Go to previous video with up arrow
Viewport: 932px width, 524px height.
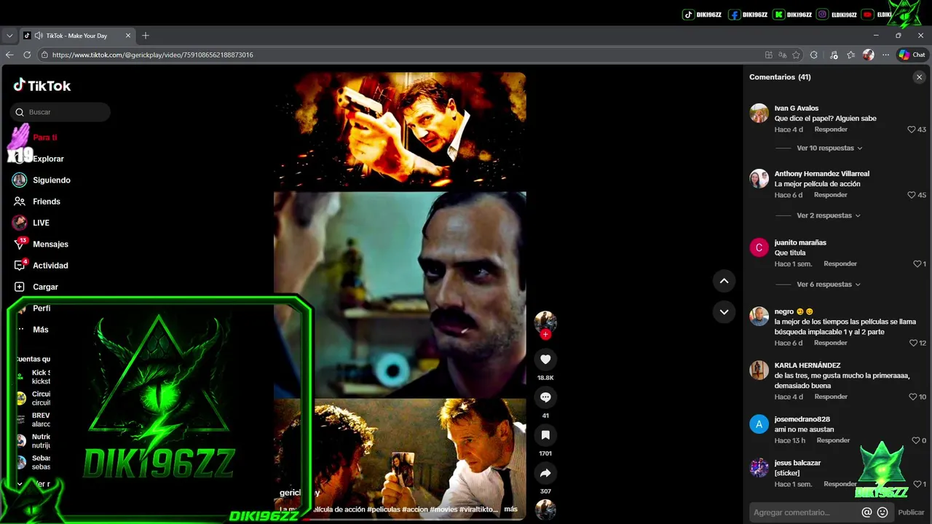tap(724, 280)
